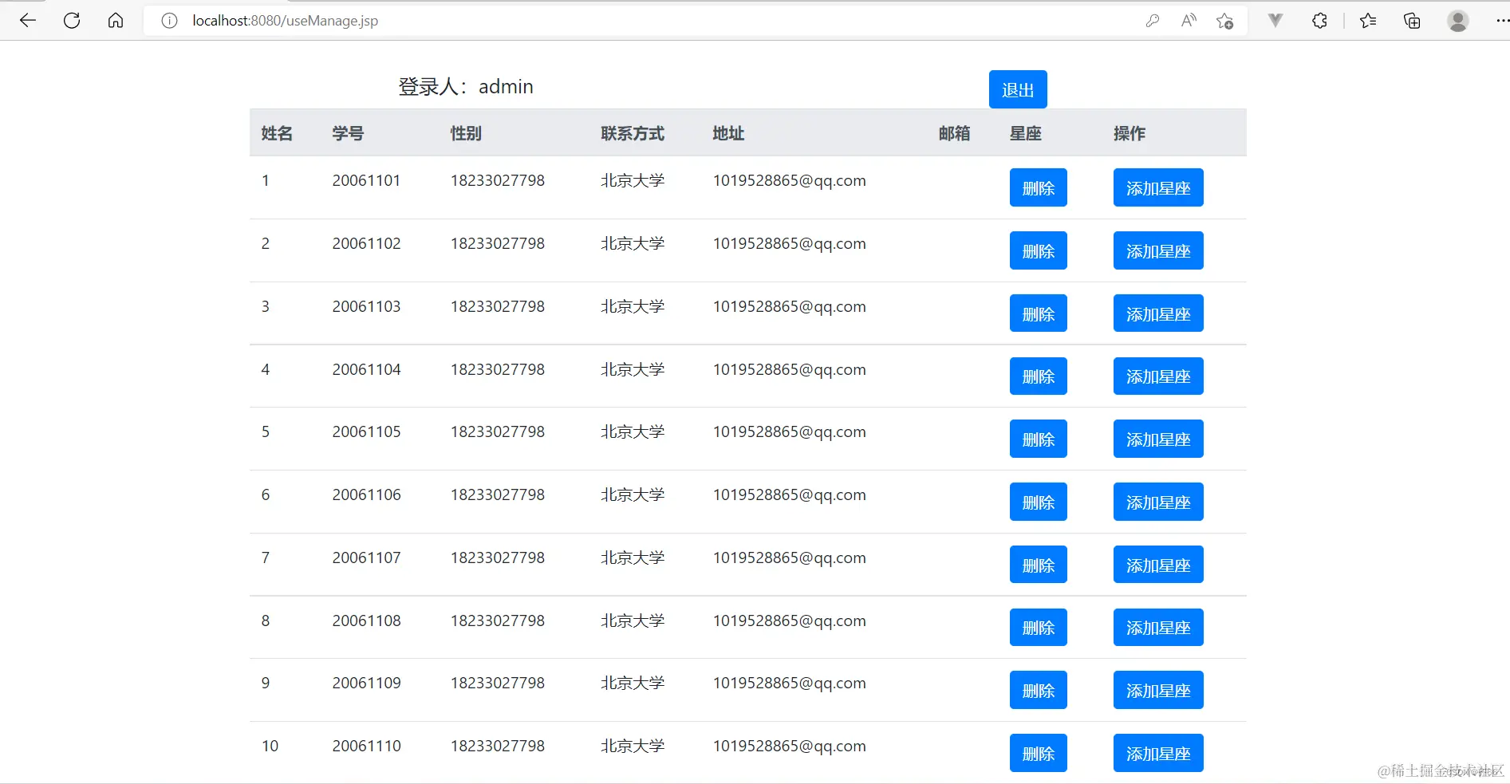
Task: Add constellation for student 20061101
Action: (x=1157, y=187)
